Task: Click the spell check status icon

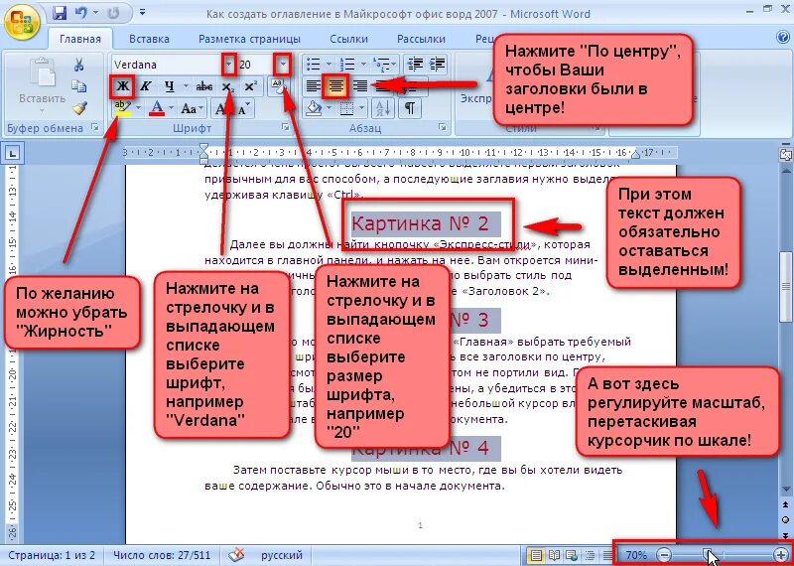Action: click(236, 555)
